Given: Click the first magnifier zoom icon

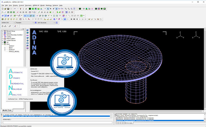Looking at the screenshot, I should click(66, 9).
